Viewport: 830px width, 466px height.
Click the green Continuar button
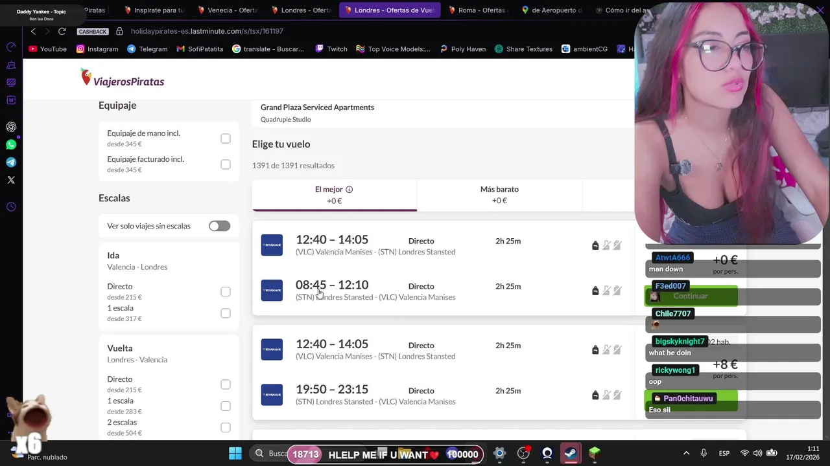coord(691,296)
